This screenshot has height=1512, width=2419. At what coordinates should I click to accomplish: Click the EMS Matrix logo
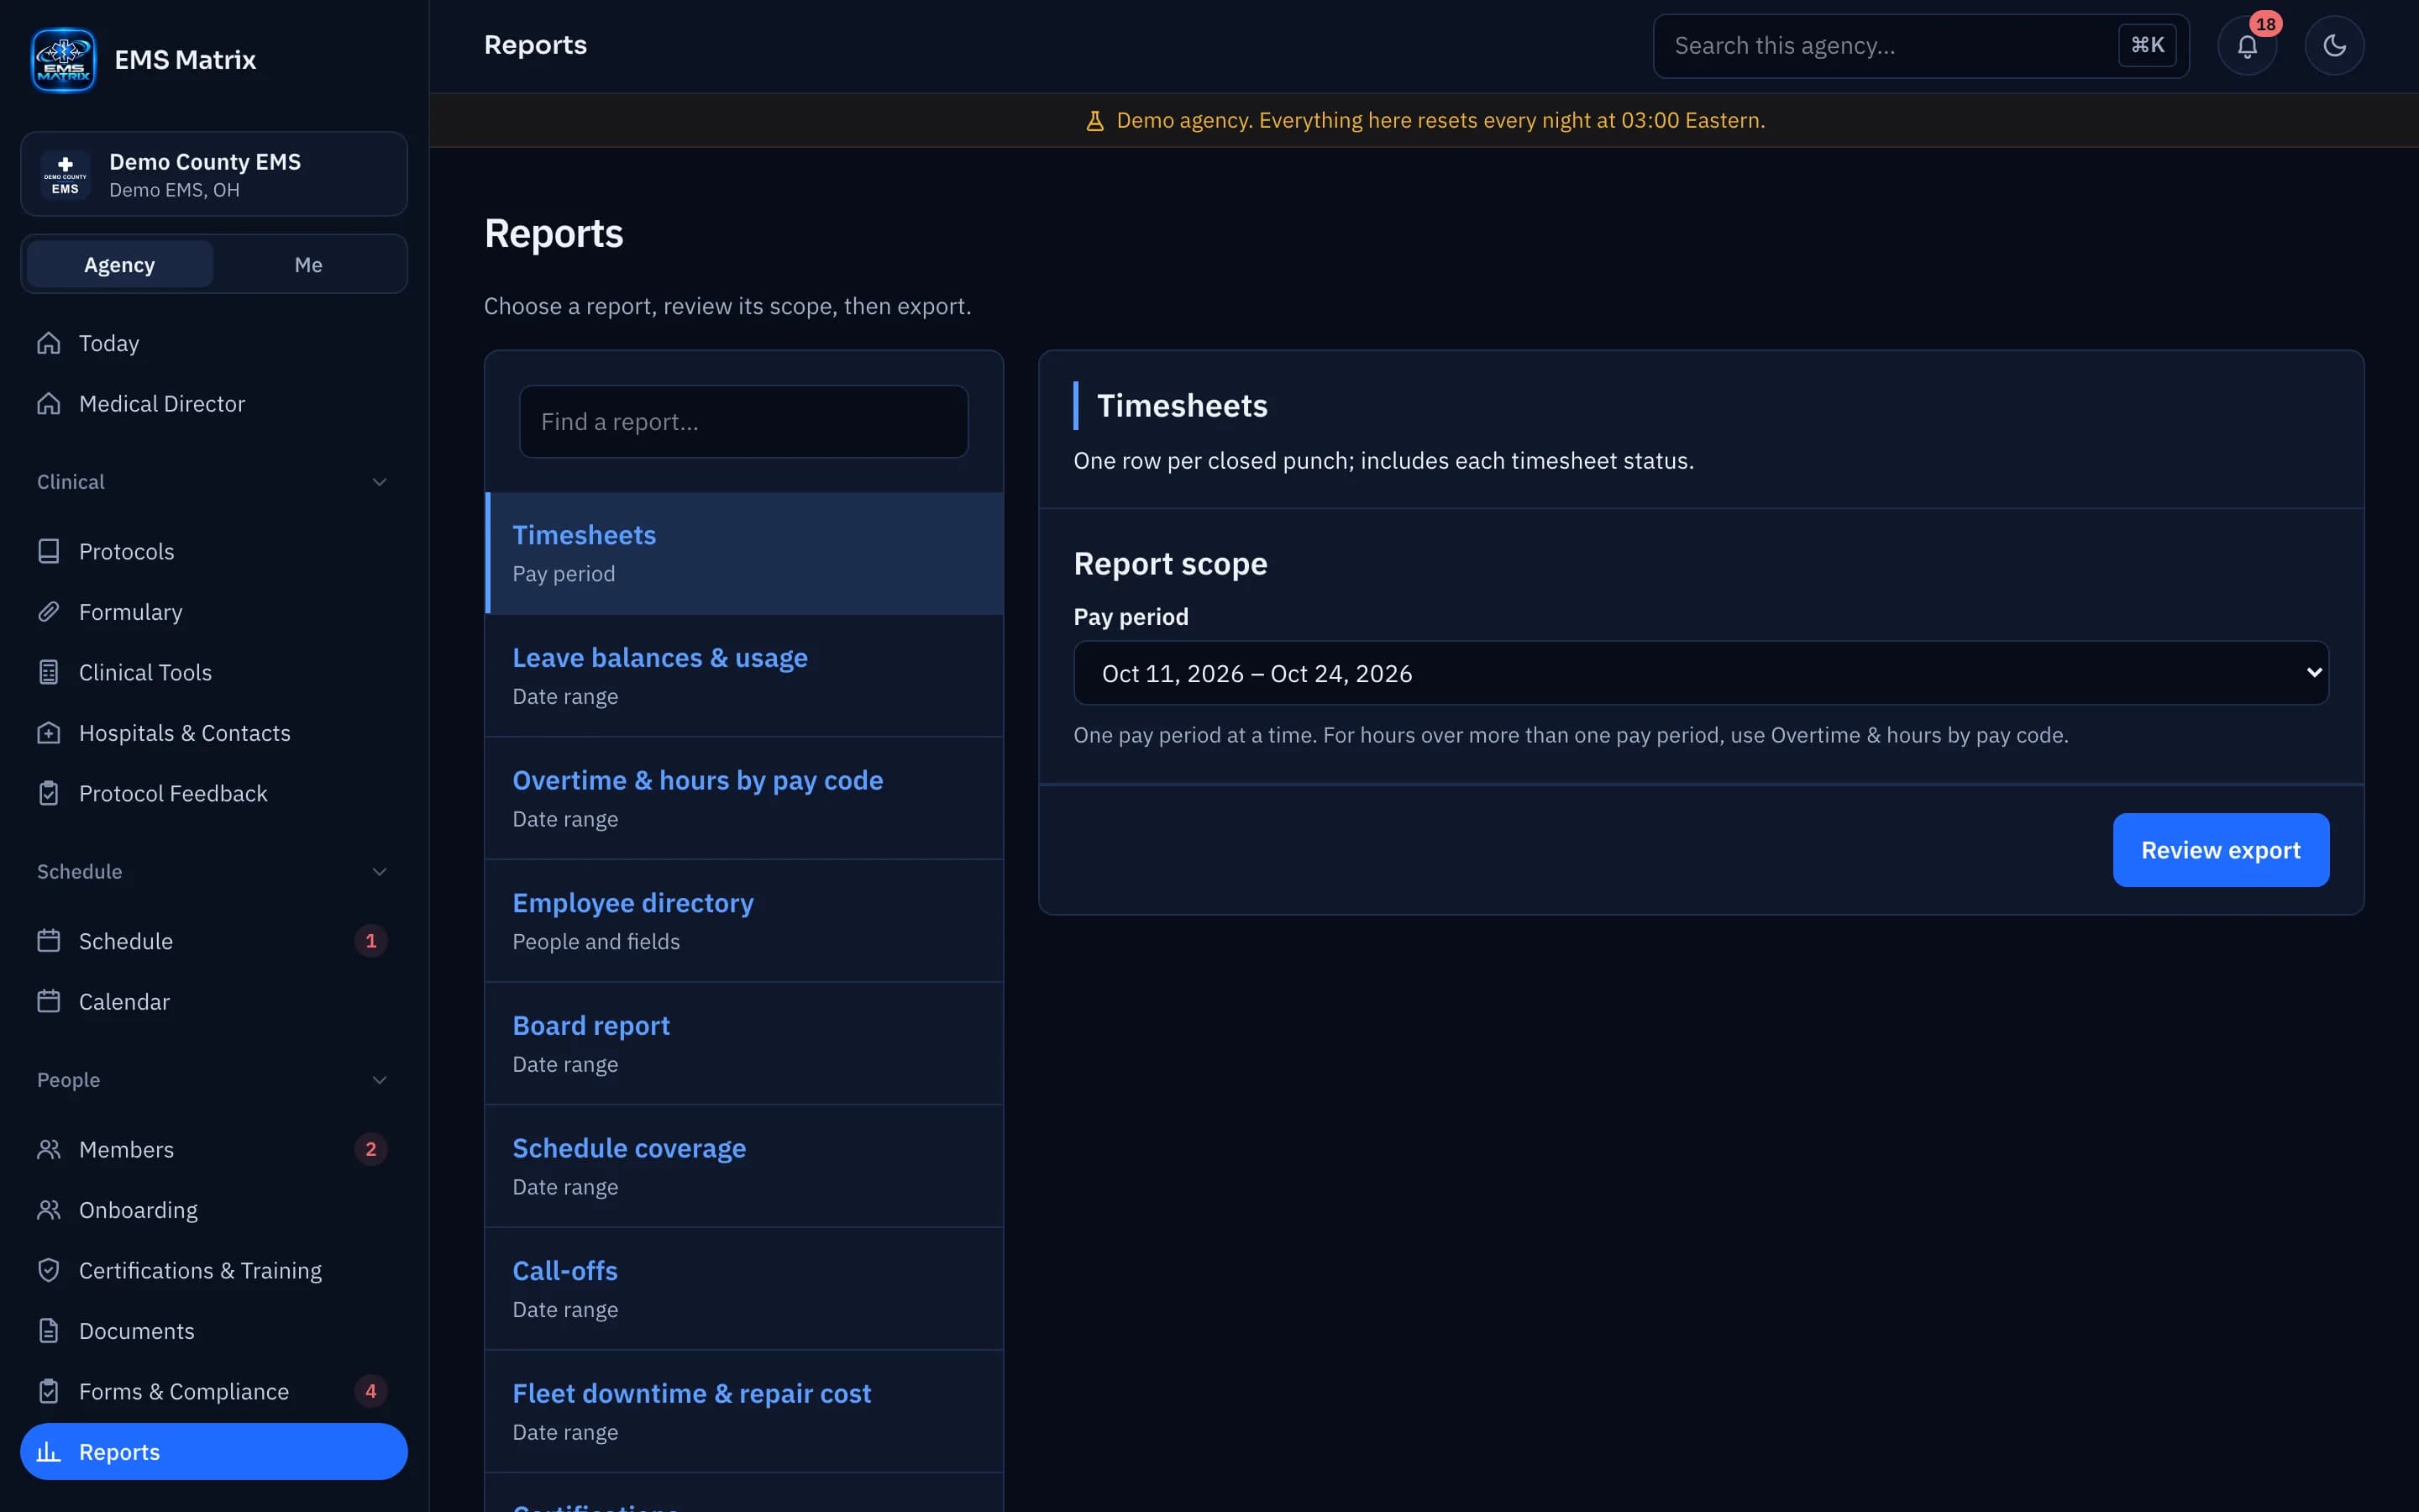[x=63, y=60]
